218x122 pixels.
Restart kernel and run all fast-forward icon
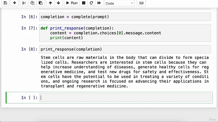99,3
